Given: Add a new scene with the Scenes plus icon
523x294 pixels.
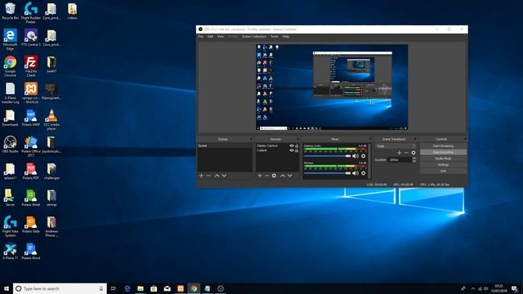Looking at the screenshot, I should [201, 176].
